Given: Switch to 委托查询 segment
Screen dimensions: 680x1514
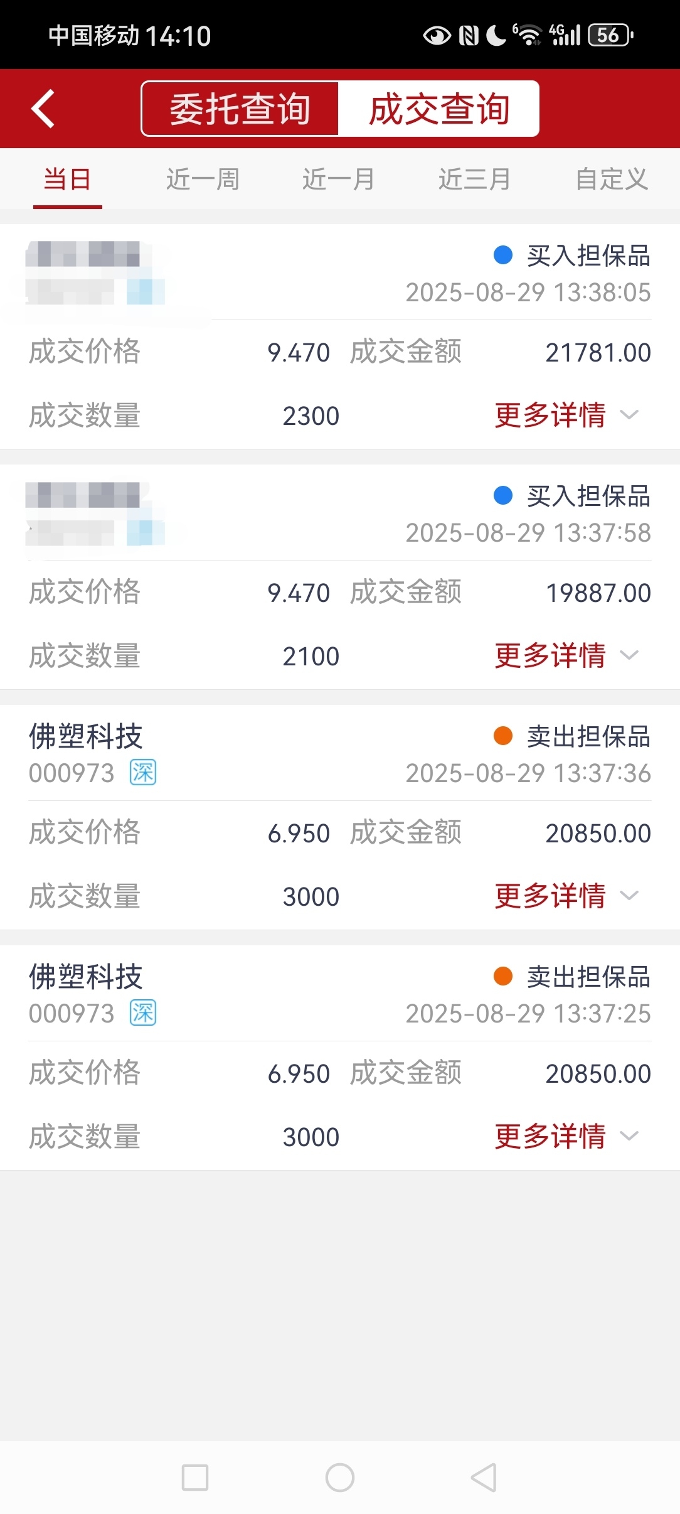Looking at the screenshot, I should [x=240, y=109].
